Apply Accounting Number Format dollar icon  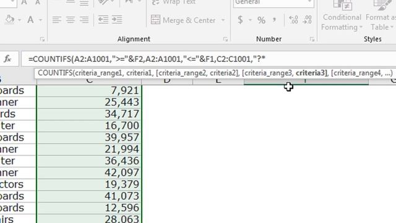pos(240,20)
